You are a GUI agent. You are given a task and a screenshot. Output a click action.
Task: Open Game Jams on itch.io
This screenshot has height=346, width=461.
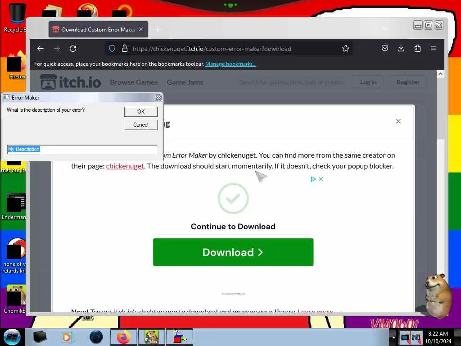click(185, 82)
